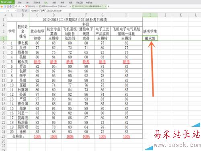Click the save icon in quick access toolbar
Screen dimensions: 201x151
[4, 6]
